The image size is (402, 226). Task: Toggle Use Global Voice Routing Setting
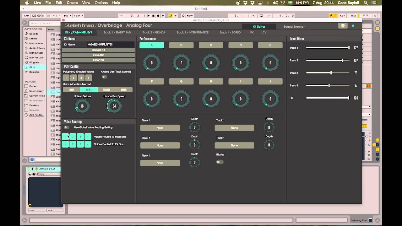tap(66, 127)
